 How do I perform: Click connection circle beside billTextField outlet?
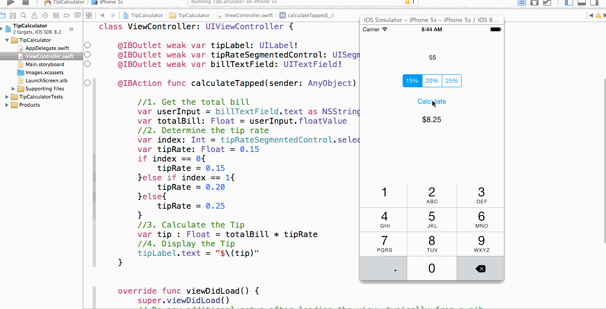click(x=87, y=64)
